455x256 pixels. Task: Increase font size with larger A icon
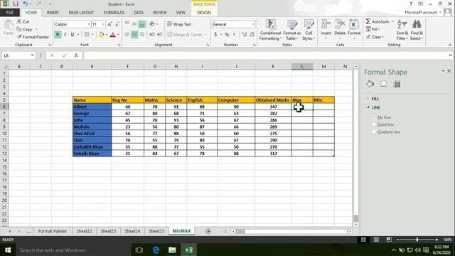109,24
